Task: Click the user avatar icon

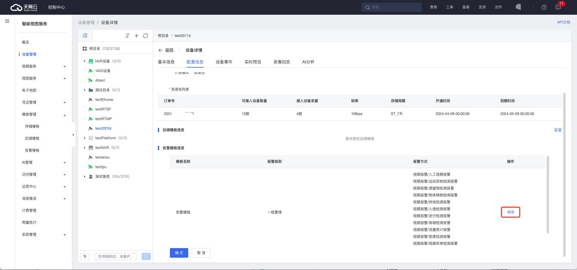Action: (518, 7)
